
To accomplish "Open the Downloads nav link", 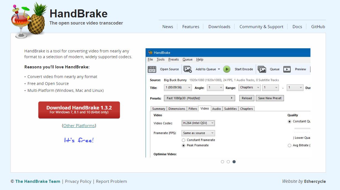I will 219,26.
